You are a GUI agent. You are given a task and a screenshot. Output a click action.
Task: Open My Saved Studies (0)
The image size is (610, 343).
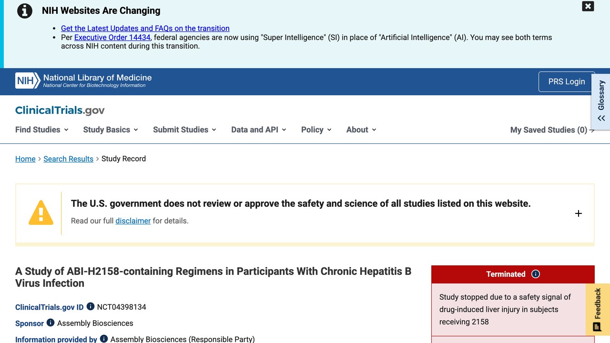coord(552,130)
